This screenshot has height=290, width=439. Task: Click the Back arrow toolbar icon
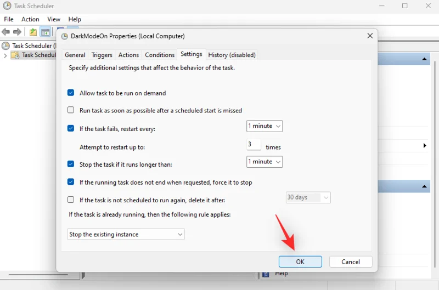(5, 32)
